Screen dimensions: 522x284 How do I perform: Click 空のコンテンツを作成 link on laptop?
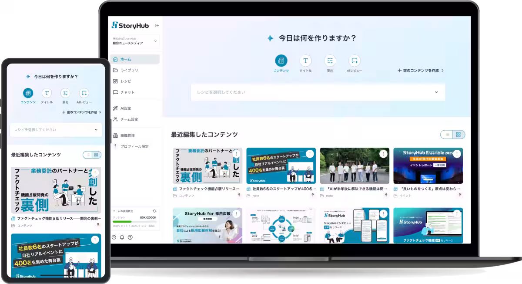point(421,70)
